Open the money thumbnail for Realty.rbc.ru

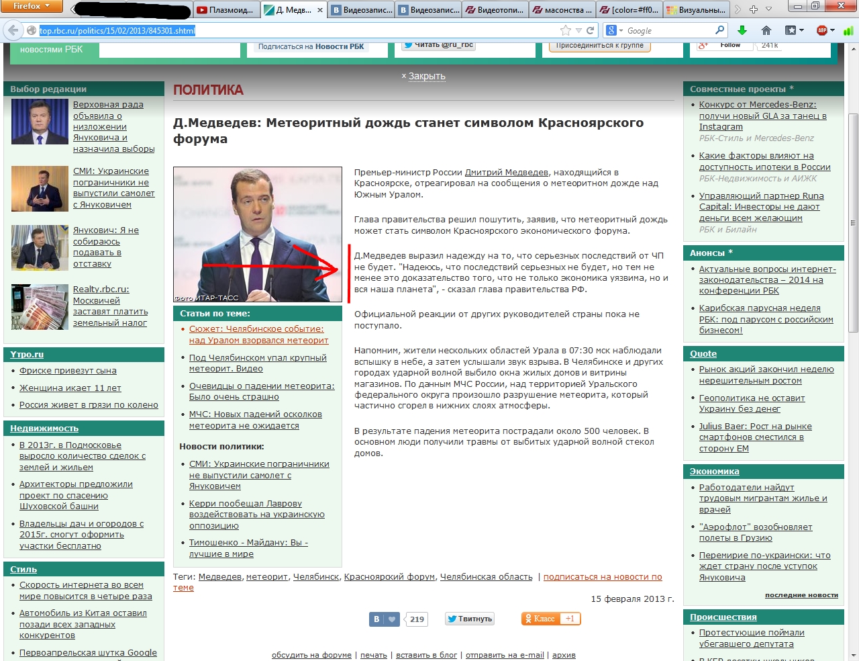click(x=40, y=307)
